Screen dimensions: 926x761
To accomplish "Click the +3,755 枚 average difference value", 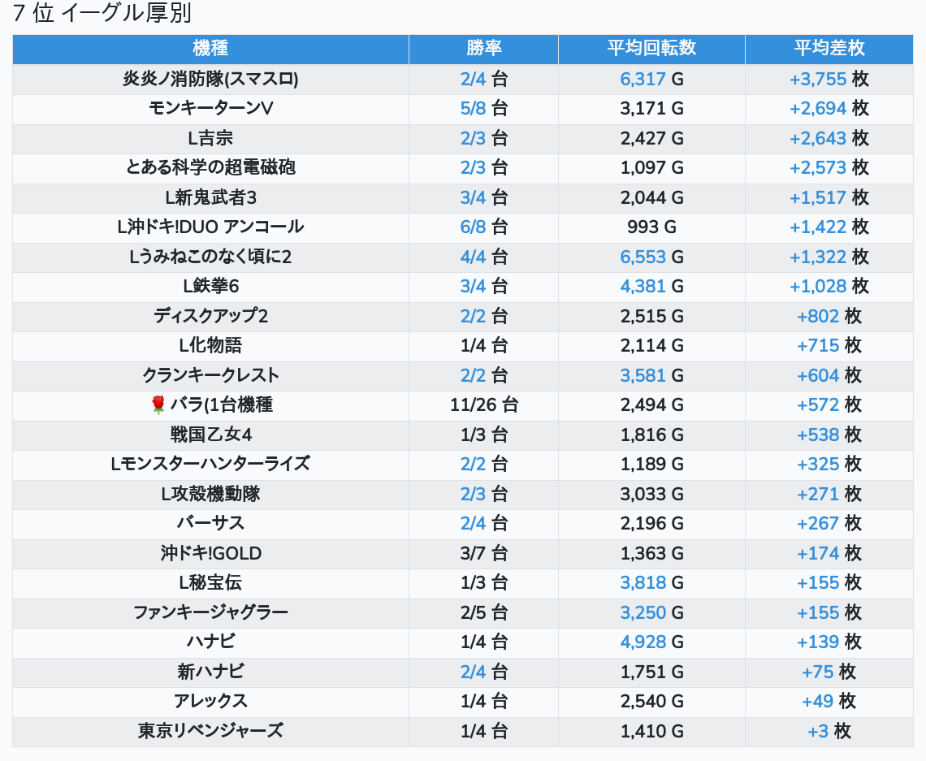I will point(829,79).
